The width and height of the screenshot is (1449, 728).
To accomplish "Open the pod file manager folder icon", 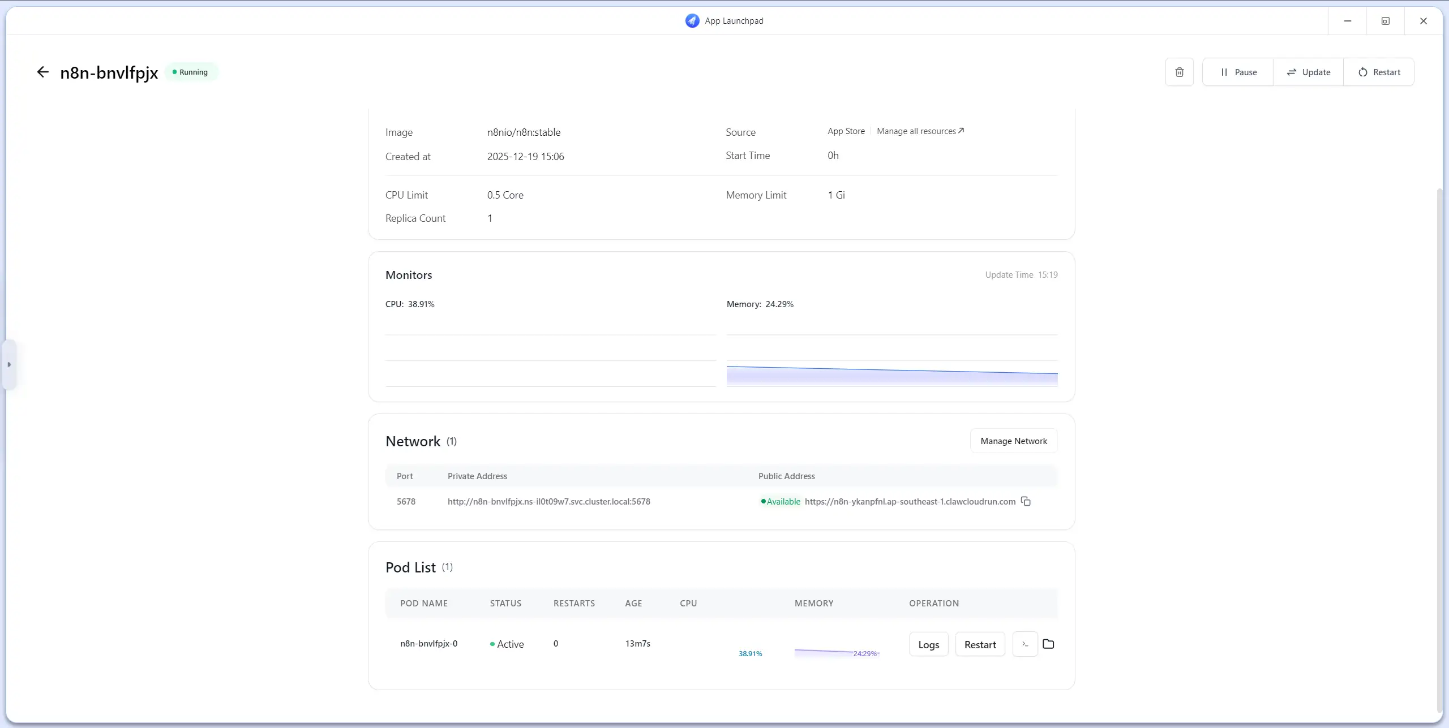I will [x=1048, y=644].
